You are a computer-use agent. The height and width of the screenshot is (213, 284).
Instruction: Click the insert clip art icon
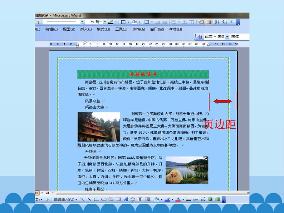click(140, 199)
